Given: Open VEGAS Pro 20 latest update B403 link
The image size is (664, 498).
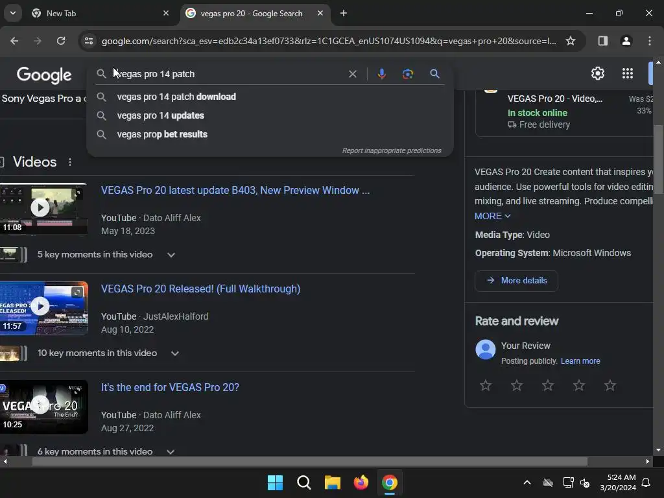Looking at the screenshot, I should [x=235, y=191].
